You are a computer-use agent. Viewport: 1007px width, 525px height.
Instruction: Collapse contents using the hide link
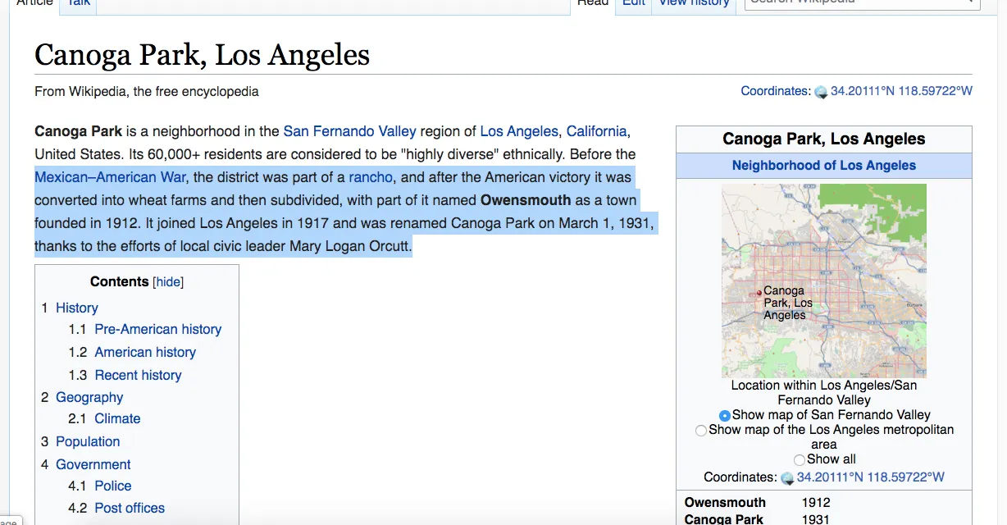(168, 282)
